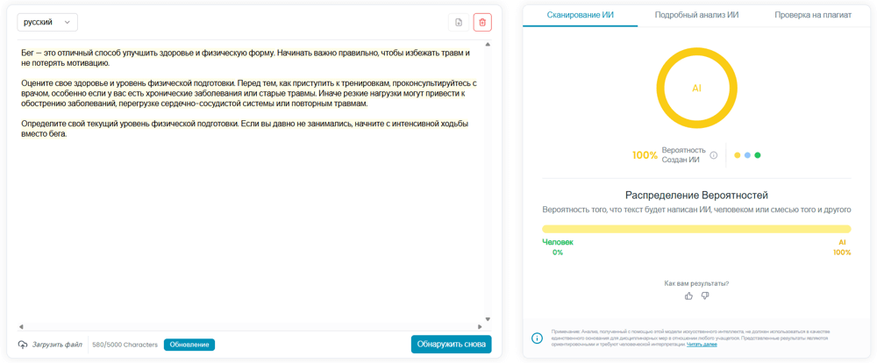This screenshot has width=877, height=363.
Task: Switch to Подробный анализ ИИ tab
Action: [696, 15]
